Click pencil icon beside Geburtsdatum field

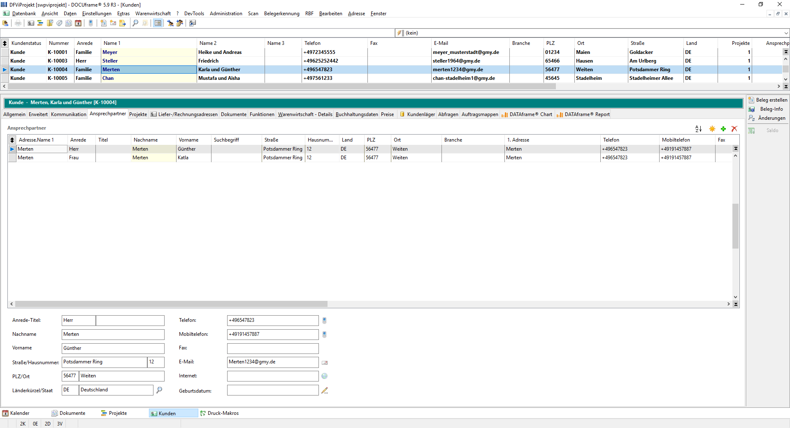coord(325,391)
